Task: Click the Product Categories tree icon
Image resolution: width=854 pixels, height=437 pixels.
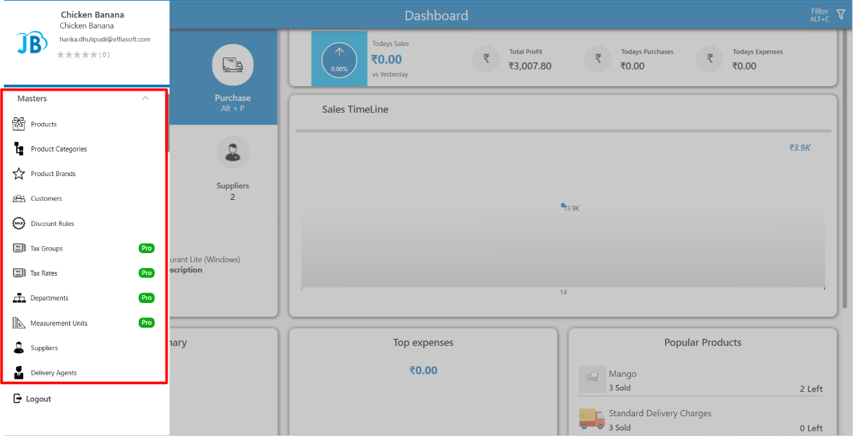Action: pos(19,149)
